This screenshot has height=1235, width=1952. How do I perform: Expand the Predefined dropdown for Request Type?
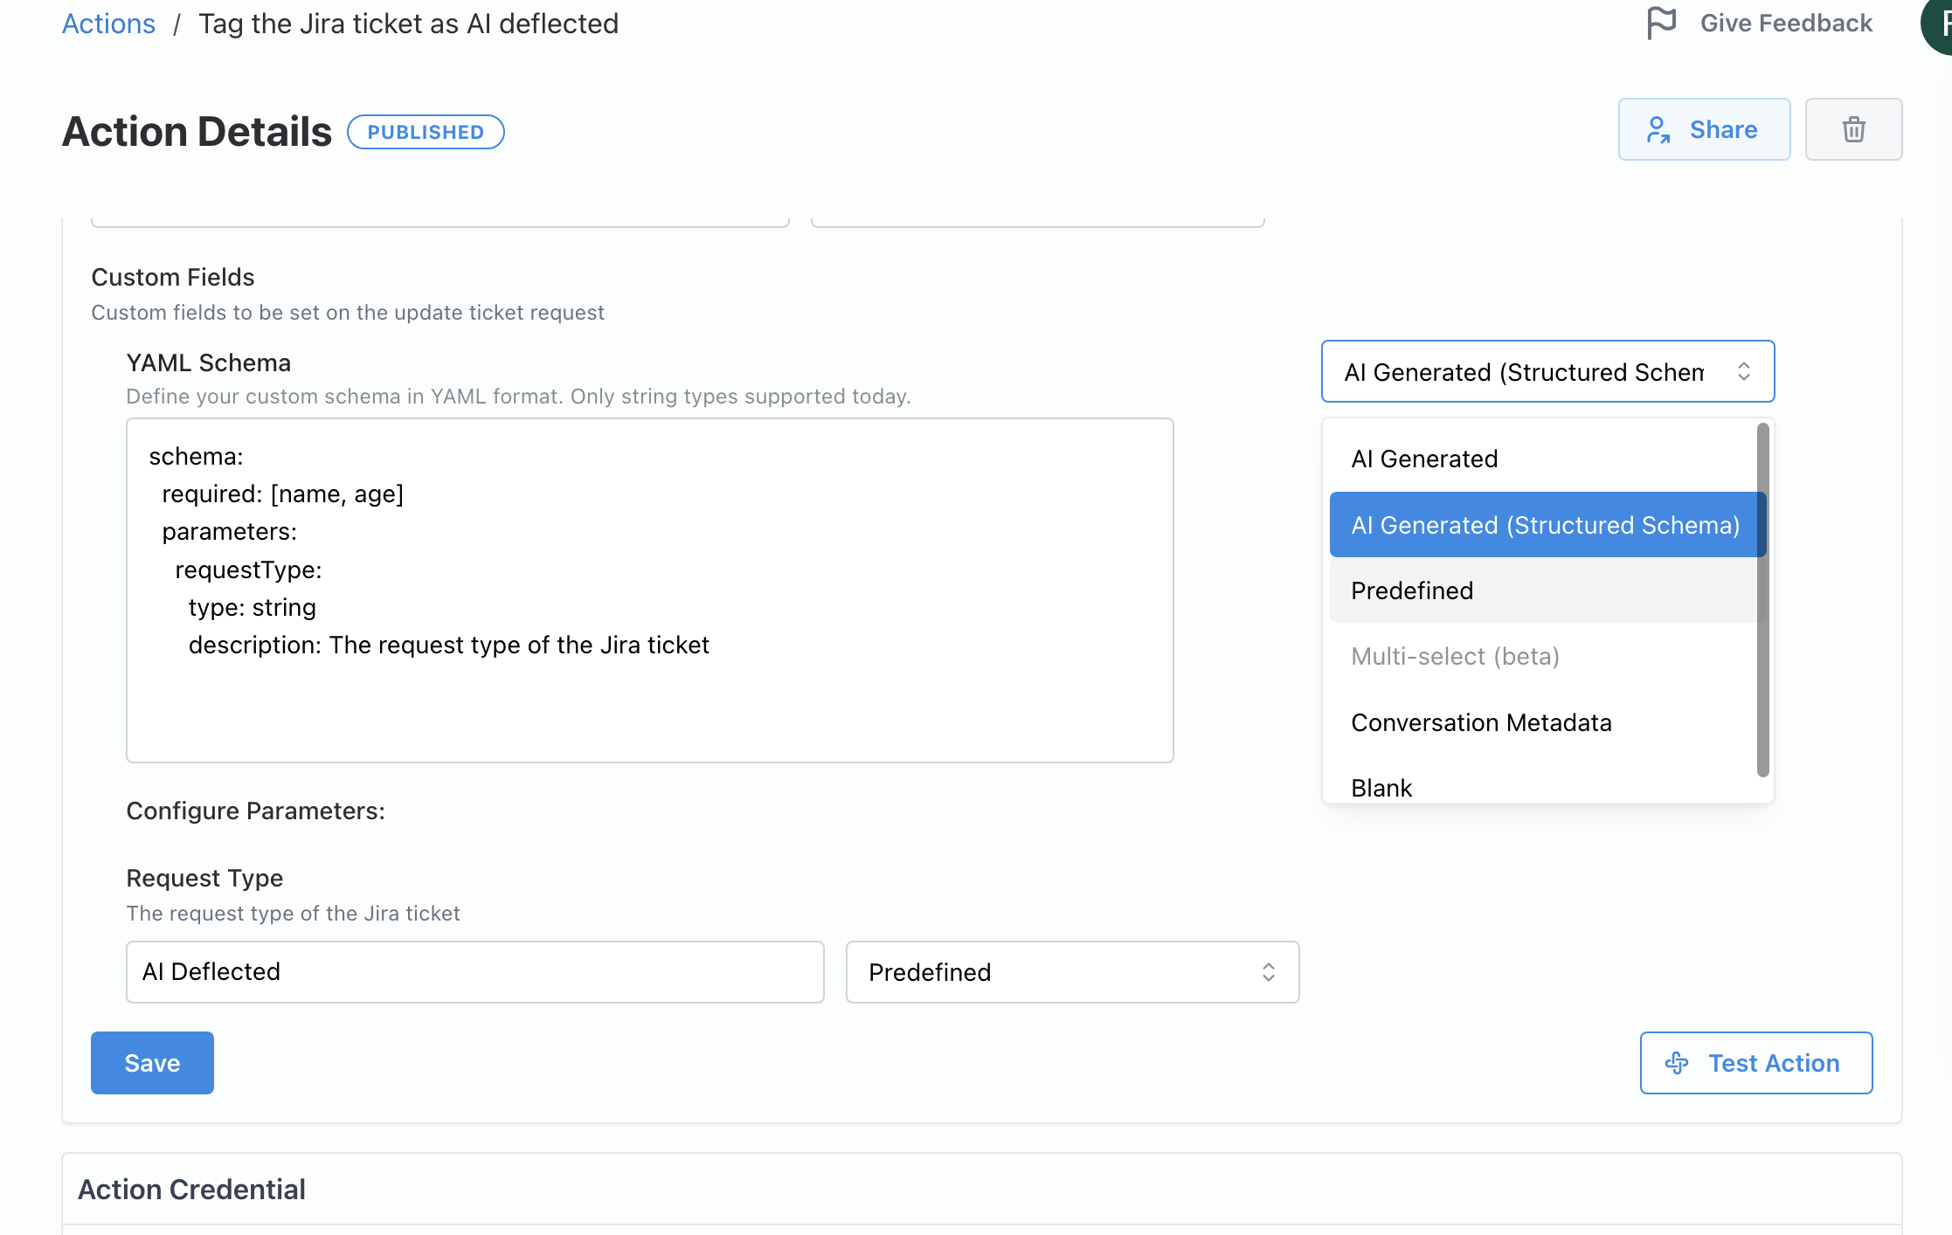click(x=1071, y=972)
